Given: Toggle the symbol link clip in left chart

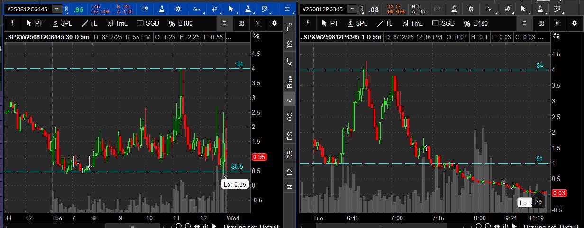Looking at the screenshot, I should (66, 9).
